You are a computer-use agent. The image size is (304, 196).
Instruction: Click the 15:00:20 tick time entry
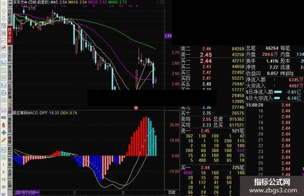click(254, 105)
